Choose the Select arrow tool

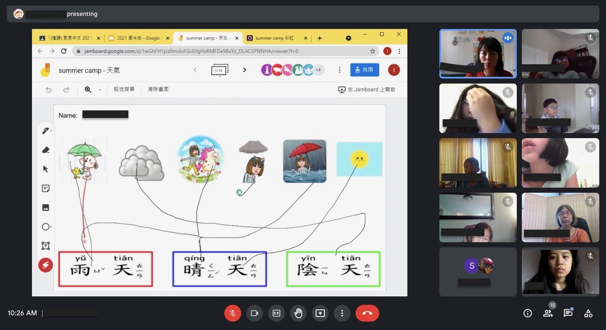tap(46, 169)
